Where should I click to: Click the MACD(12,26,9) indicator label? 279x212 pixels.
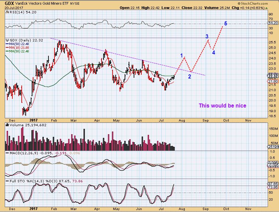click(x=20, y=153)
